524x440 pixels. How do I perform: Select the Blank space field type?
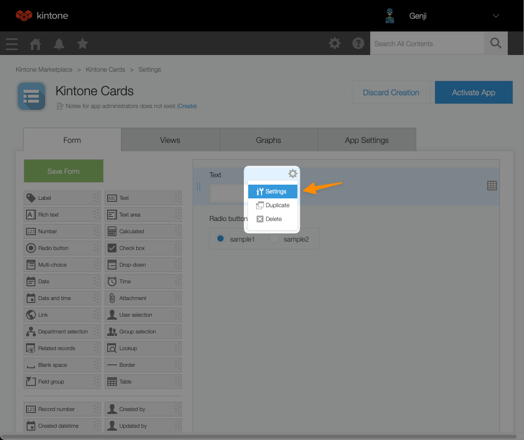pos(62,365)
